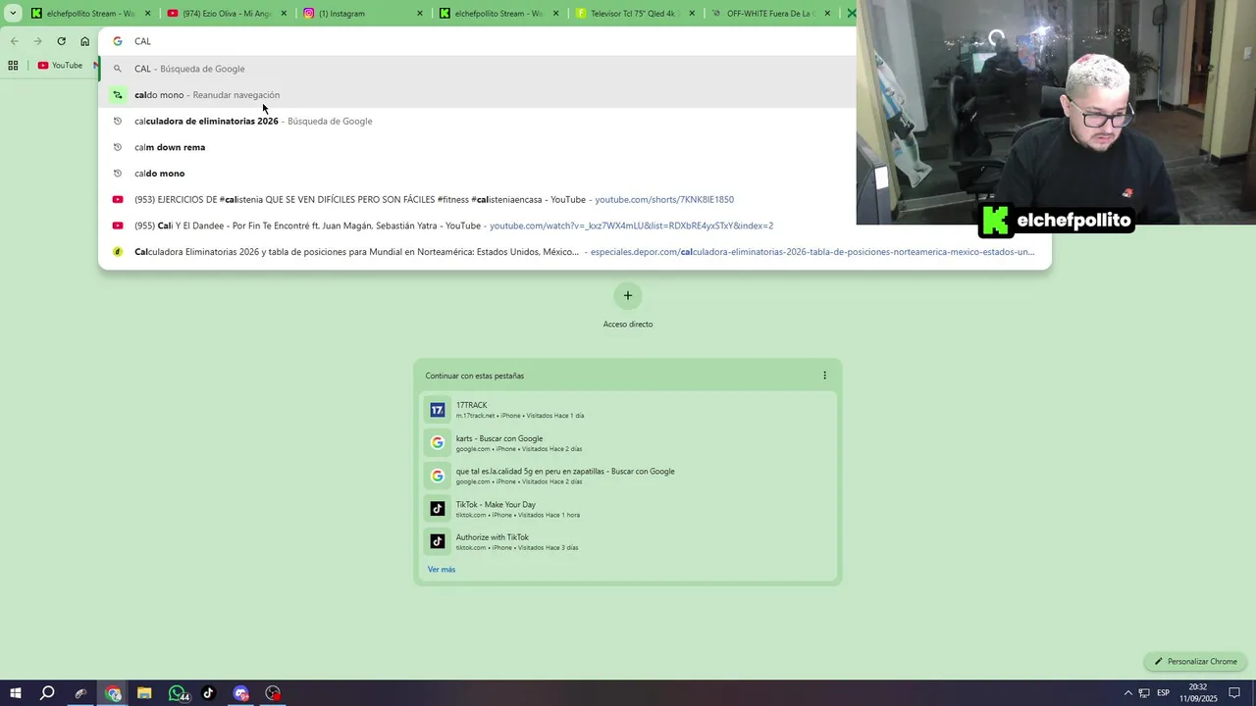The image size is (1256, 706).
Task: Close the Instagram tab
Action: (420, 14)
